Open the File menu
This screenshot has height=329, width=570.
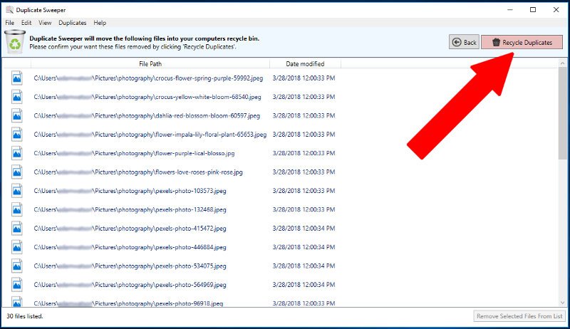[x=10, y=23]
